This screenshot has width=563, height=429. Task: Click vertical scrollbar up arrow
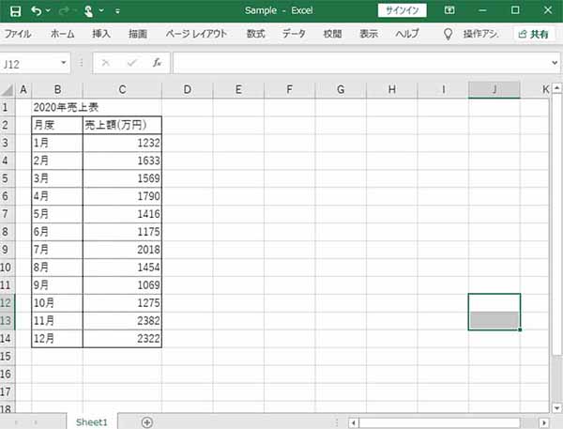point(556,87)
